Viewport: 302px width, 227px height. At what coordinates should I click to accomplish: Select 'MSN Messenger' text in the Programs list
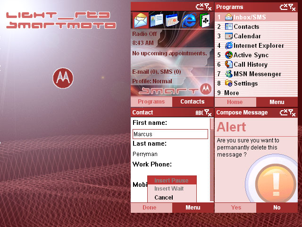pyautogui.click(x=257, y=74)
